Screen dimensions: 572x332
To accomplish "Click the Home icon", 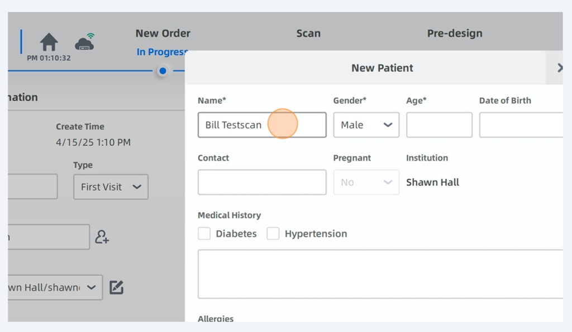I will pos(49,42).
